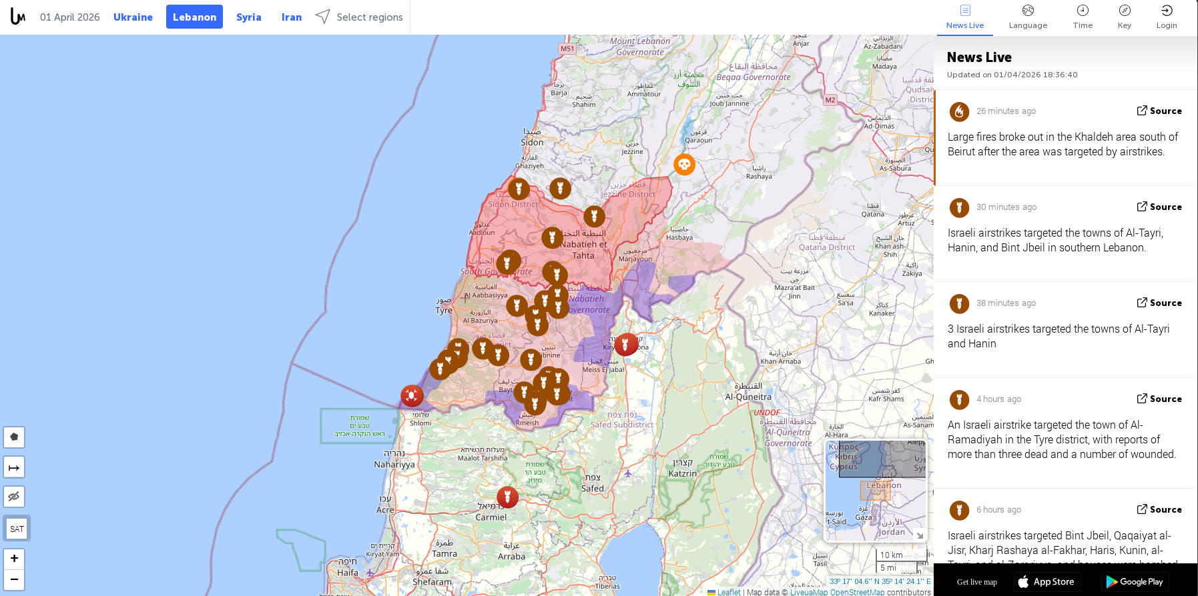Screen dimensions: 1198x596
Task: Open the Time picker
Action: (1083, 17)
